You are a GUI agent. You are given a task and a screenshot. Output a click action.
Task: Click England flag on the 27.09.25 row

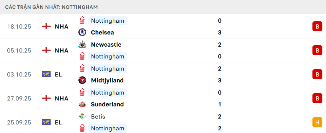pos(46,99)
